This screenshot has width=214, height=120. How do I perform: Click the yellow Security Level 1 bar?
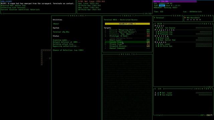tap(127, 24)
